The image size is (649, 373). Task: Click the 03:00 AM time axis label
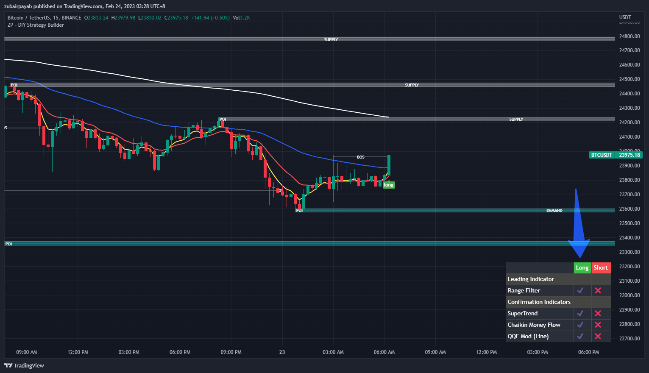pos(333,352)
